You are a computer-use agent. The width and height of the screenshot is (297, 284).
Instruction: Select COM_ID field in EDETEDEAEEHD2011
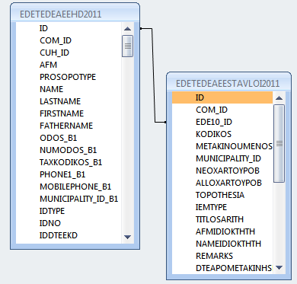click(x=69, y=40)
